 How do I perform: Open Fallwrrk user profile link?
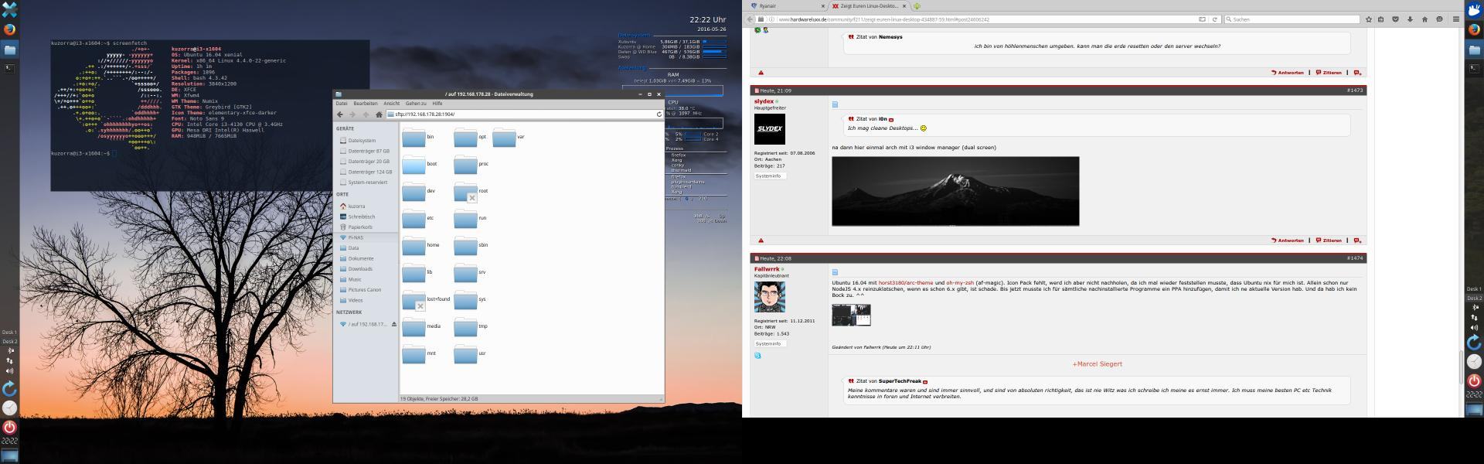click(767, 269)
